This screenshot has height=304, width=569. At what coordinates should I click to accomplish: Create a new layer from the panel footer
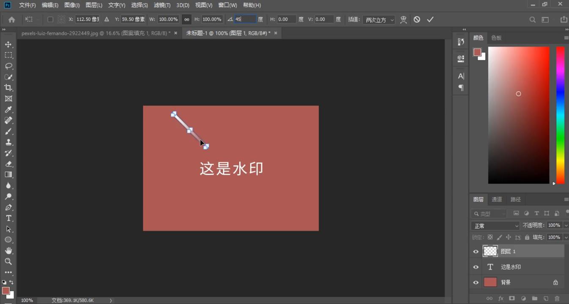click(x=546, y=299)
